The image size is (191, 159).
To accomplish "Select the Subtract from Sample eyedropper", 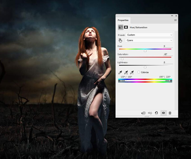I will (x=132, y=72).
